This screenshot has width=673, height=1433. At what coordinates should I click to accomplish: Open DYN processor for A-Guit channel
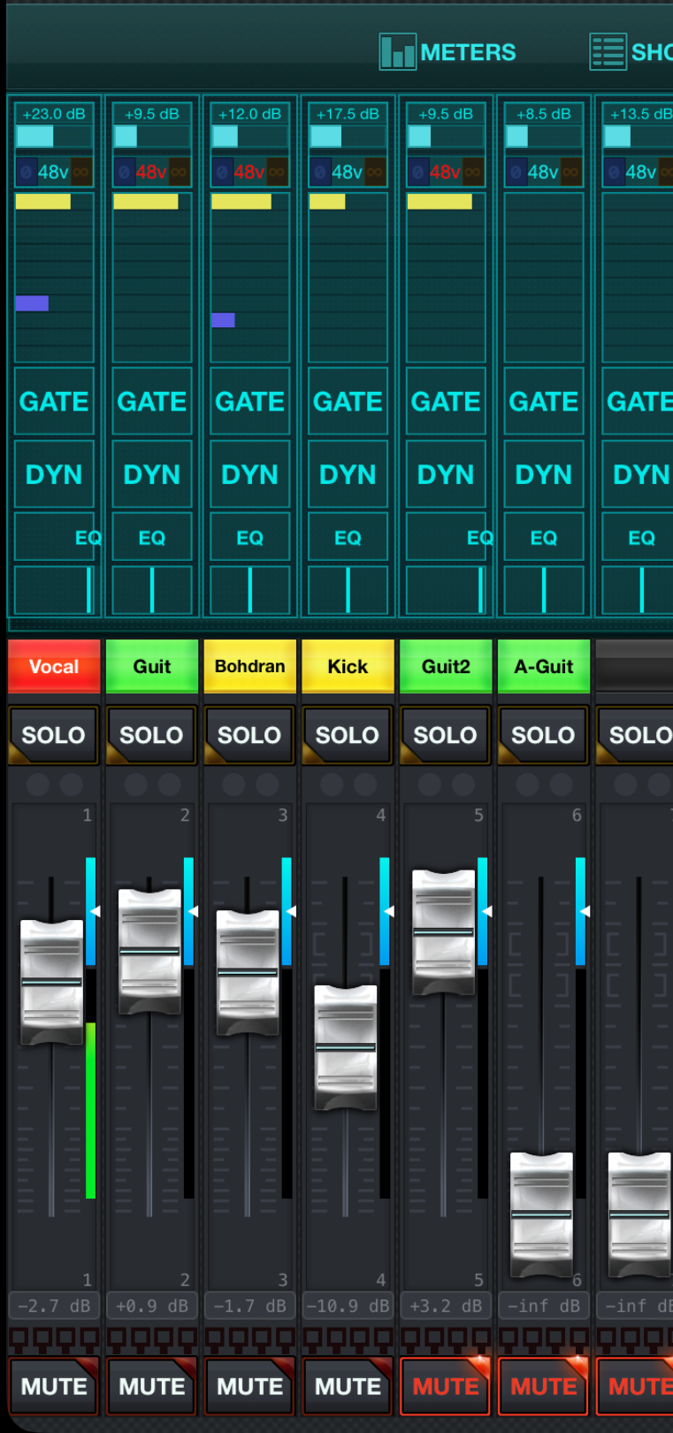tap(544, 474)
